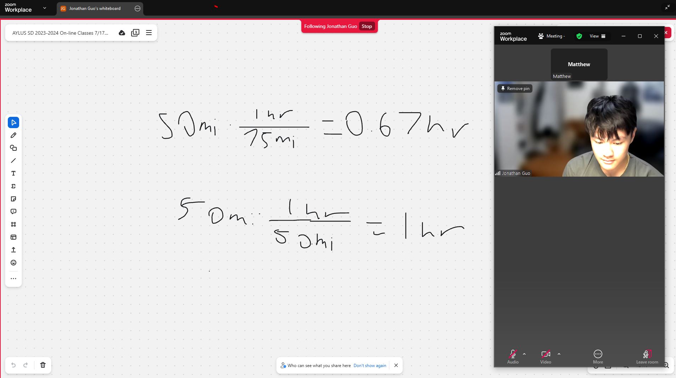Choose the text tool
676x378 pixels.
[x=13, y=173]
